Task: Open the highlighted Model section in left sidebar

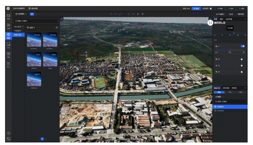Action: 8,35
